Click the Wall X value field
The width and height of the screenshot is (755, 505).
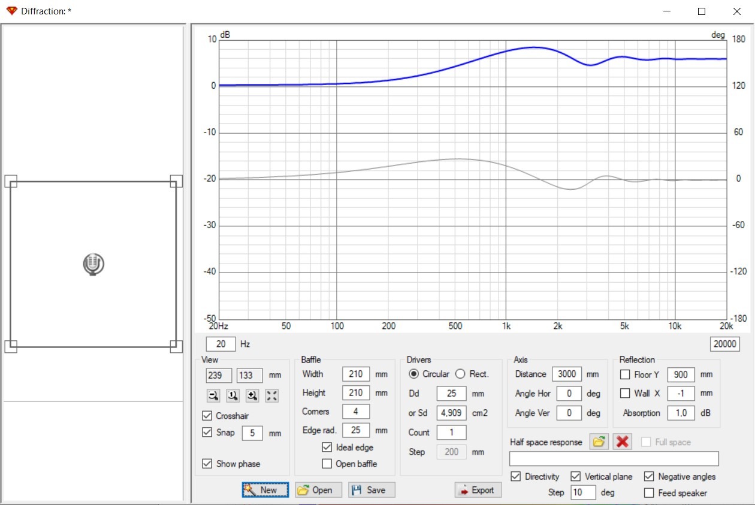click(x=681, y=394)
